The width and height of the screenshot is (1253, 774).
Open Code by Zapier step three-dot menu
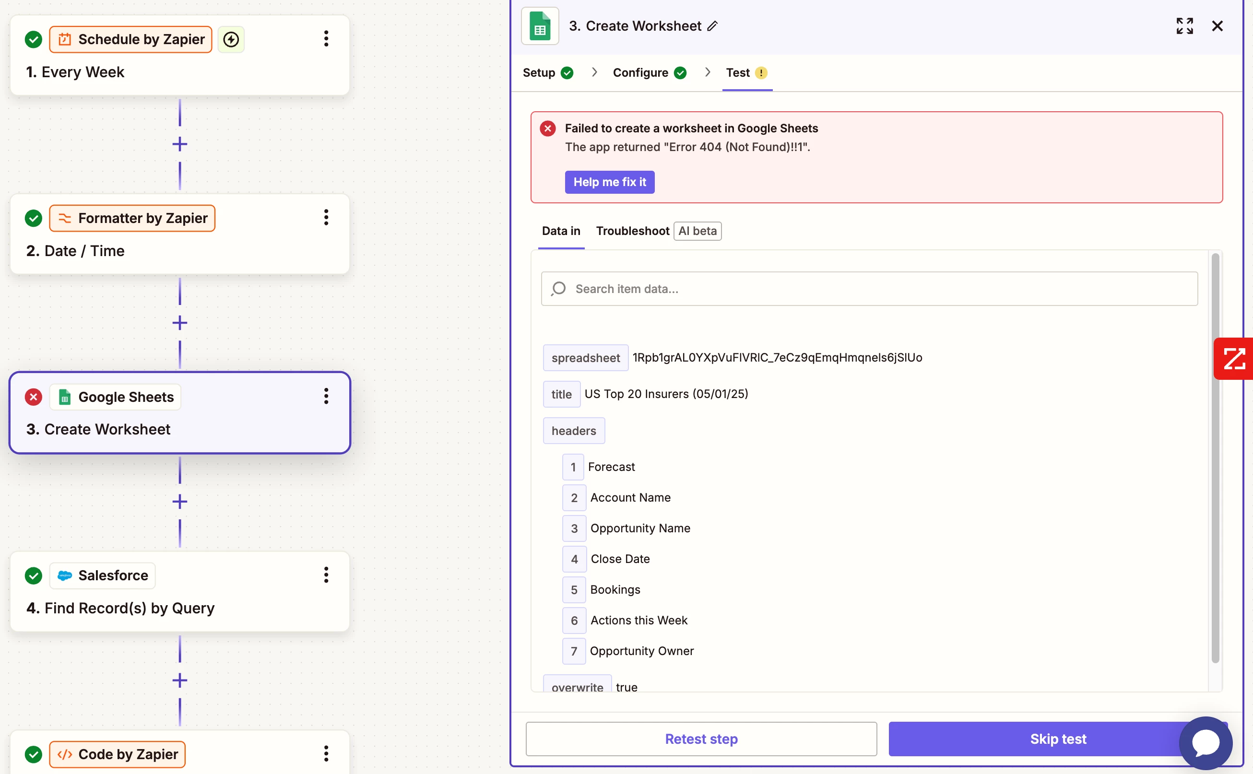(x=326, y=753)
